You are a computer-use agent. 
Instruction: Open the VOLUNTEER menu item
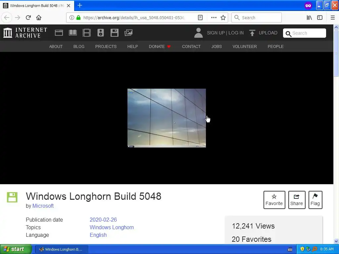click(x=245, y=46)
